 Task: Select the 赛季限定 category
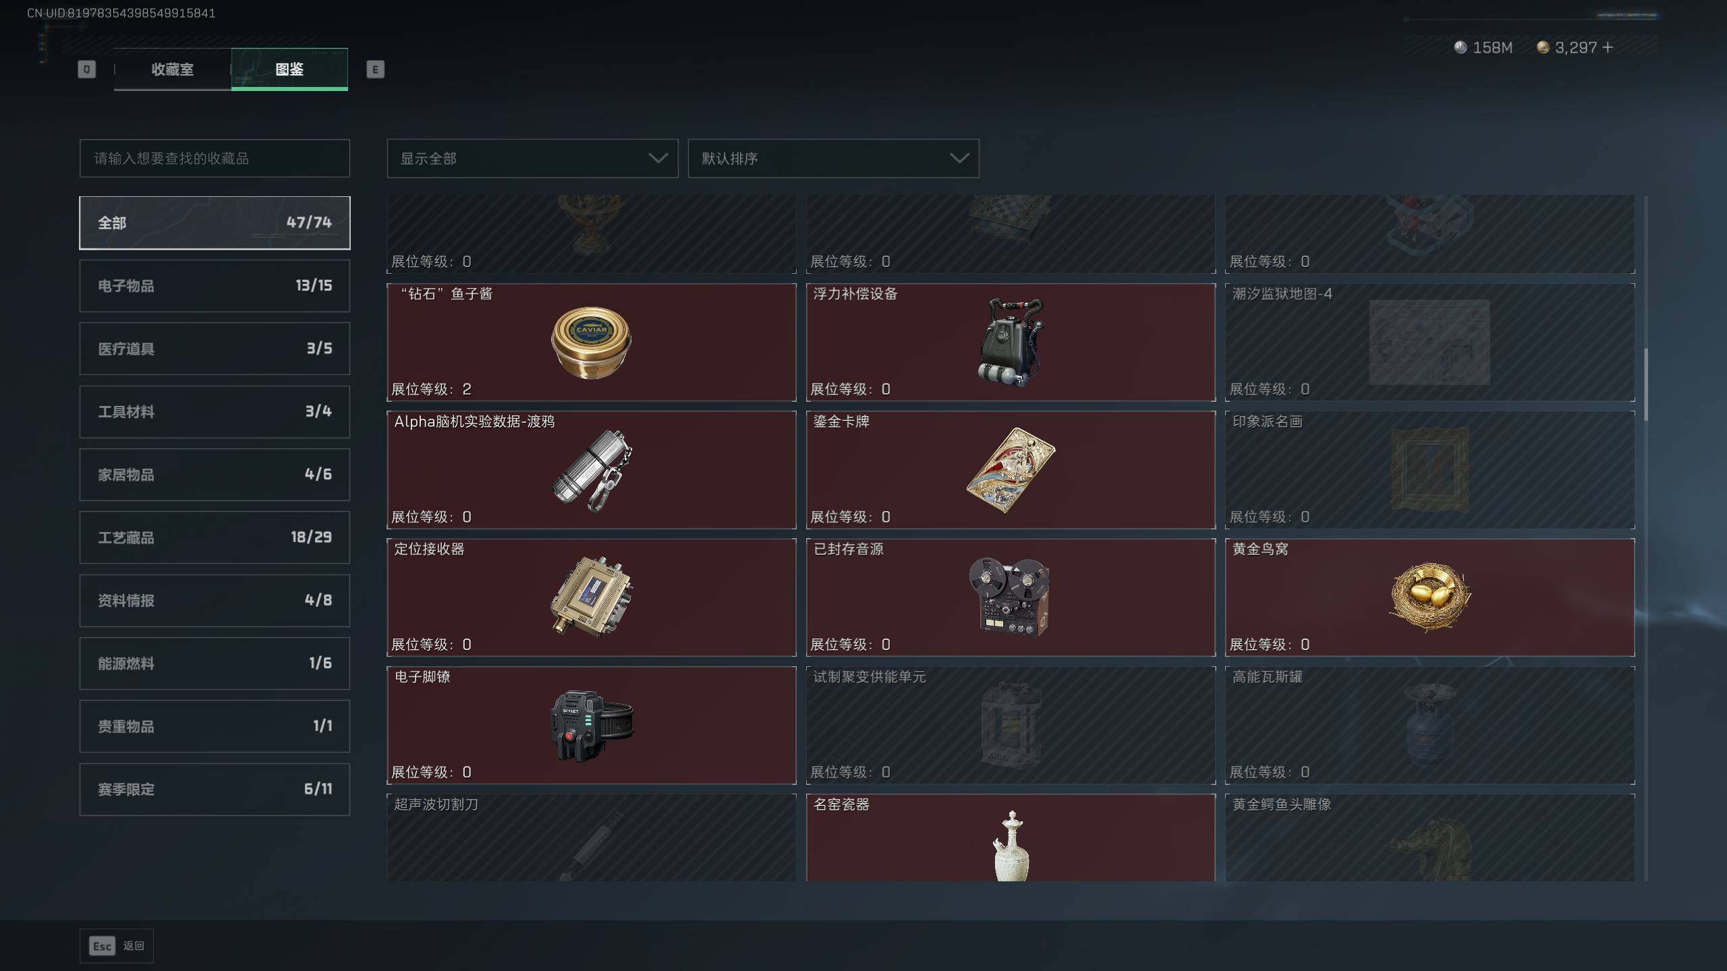click(215, 789)
